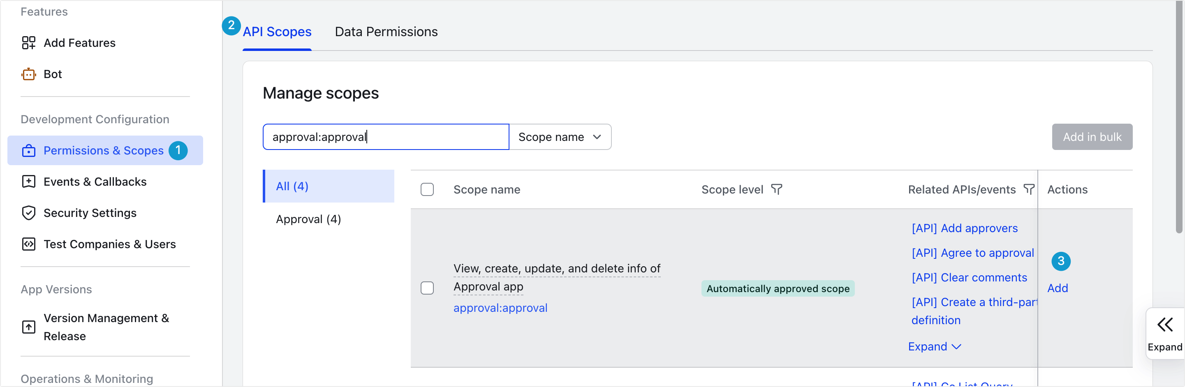Open the [API] Add approvers link
This screenshot has height=387, width=1185.
[964, 228]
